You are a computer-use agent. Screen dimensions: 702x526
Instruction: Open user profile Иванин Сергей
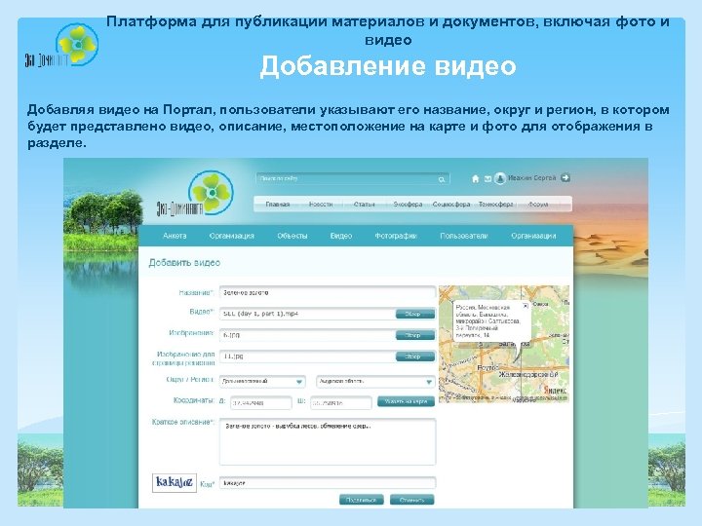531,178
